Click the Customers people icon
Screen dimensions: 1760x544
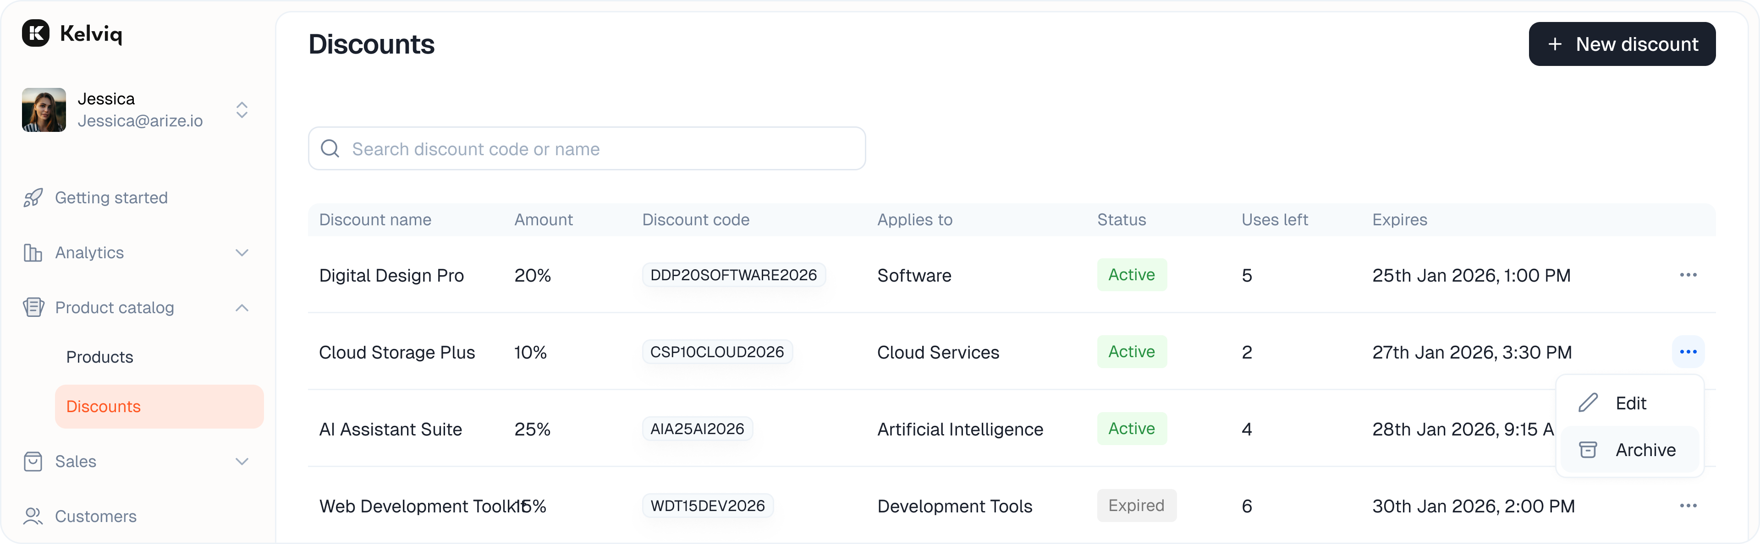pyautogui.click(x=33, y=517)
